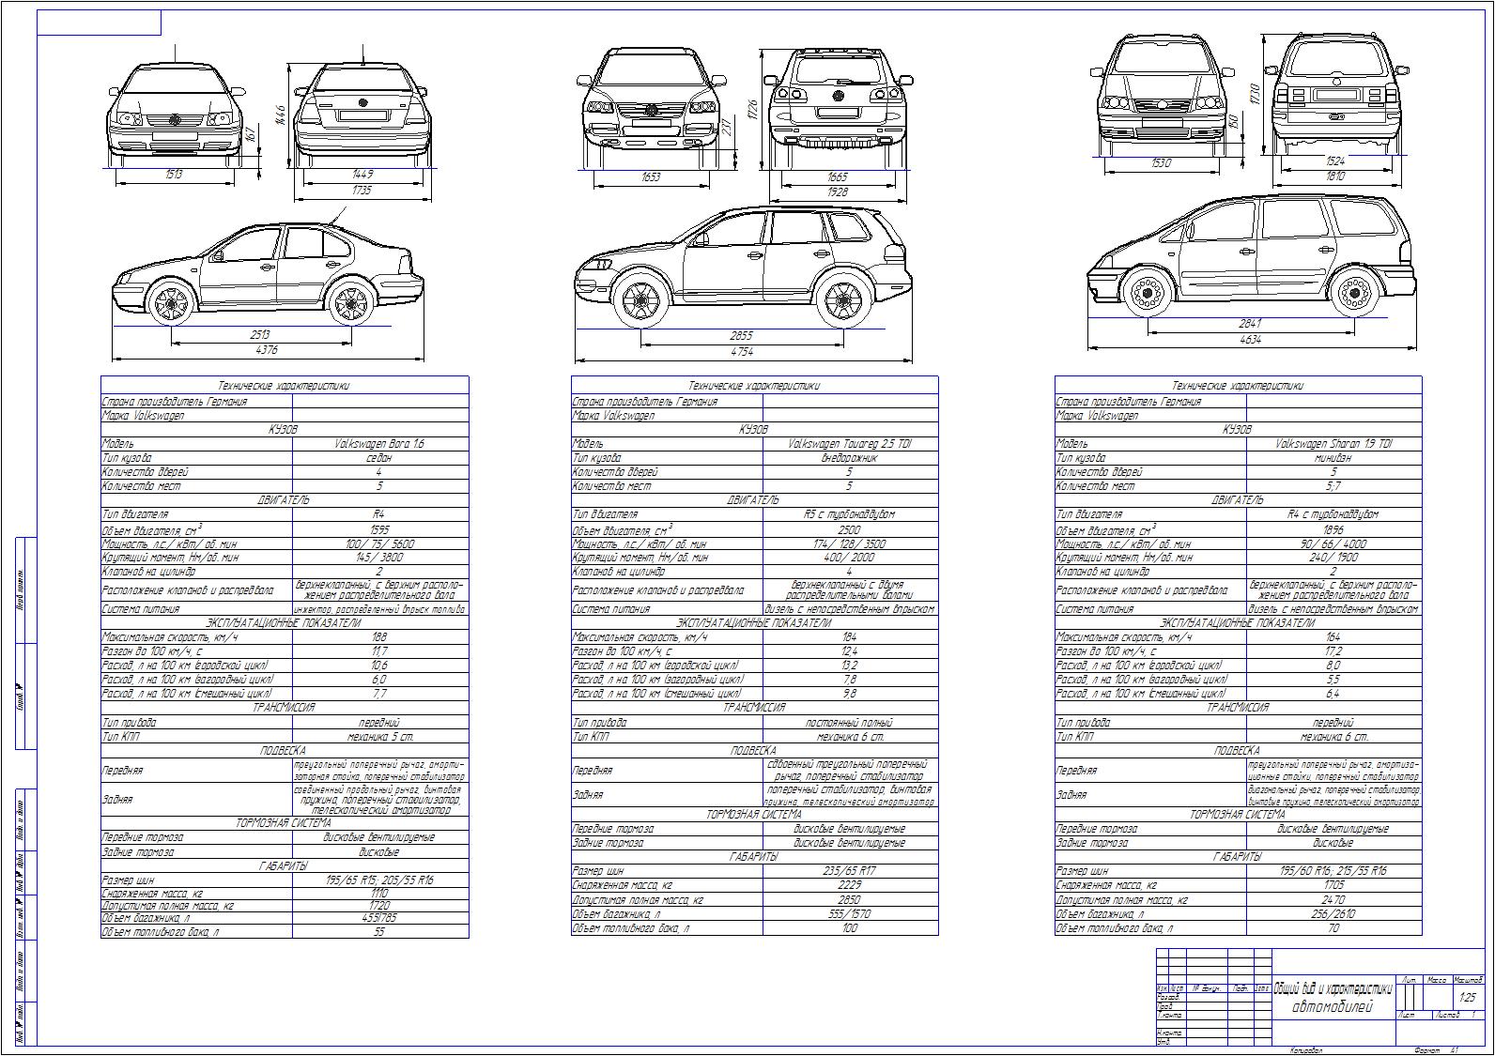Click the body type value "внедорожник"
Image resolution: width=1495 pixels, height=1056 pixels.
[x=850, y=457]
